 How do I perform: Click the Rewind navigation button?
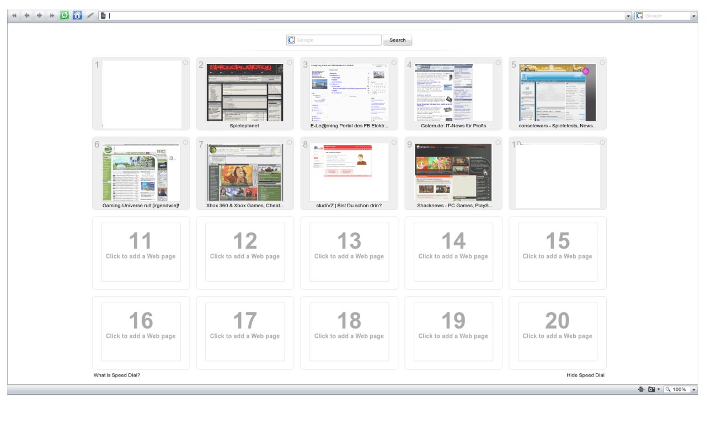14,15
